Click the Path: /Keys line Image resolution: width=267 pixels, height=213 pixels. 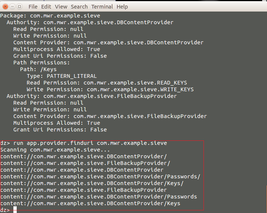[x=38, y=69]
